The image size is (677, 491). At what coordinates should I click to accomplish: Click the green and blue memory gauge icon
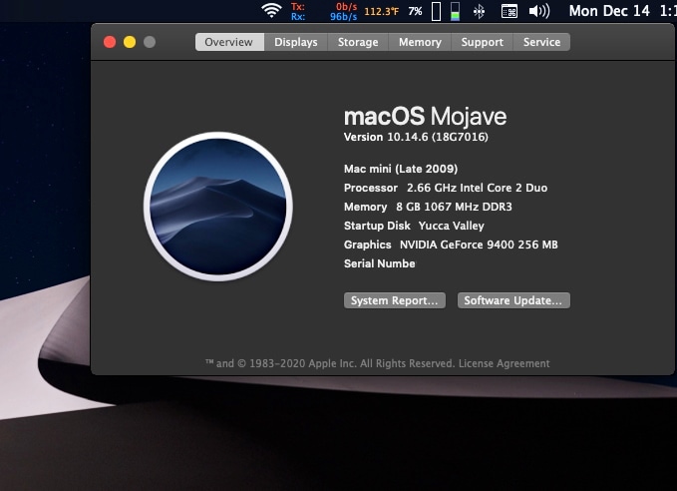pos(455,11)
